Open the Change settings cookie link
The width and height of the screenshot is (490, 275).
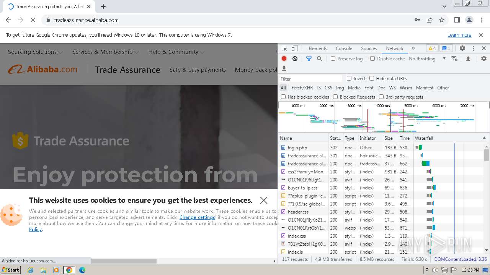(197, 217)
